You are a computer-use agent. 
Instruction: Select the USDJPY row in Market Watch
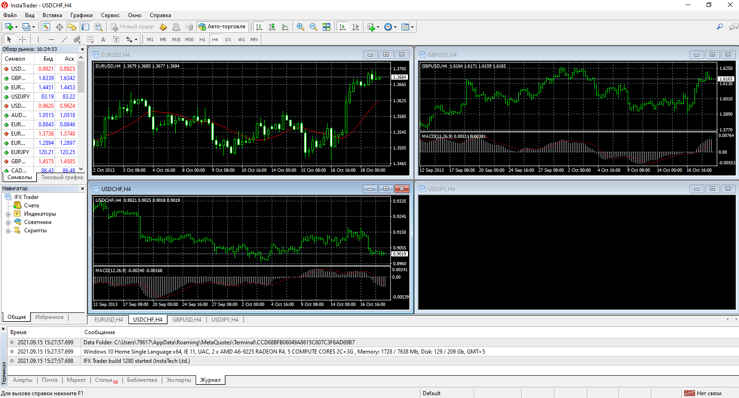40,97
